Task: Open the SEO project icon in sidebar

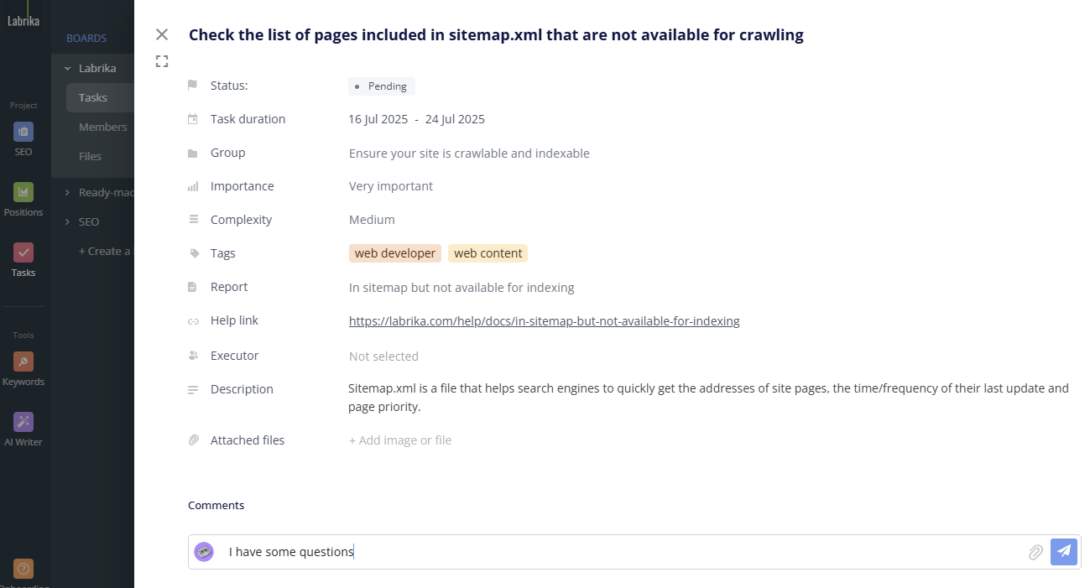Action: [x=23, y=133]
